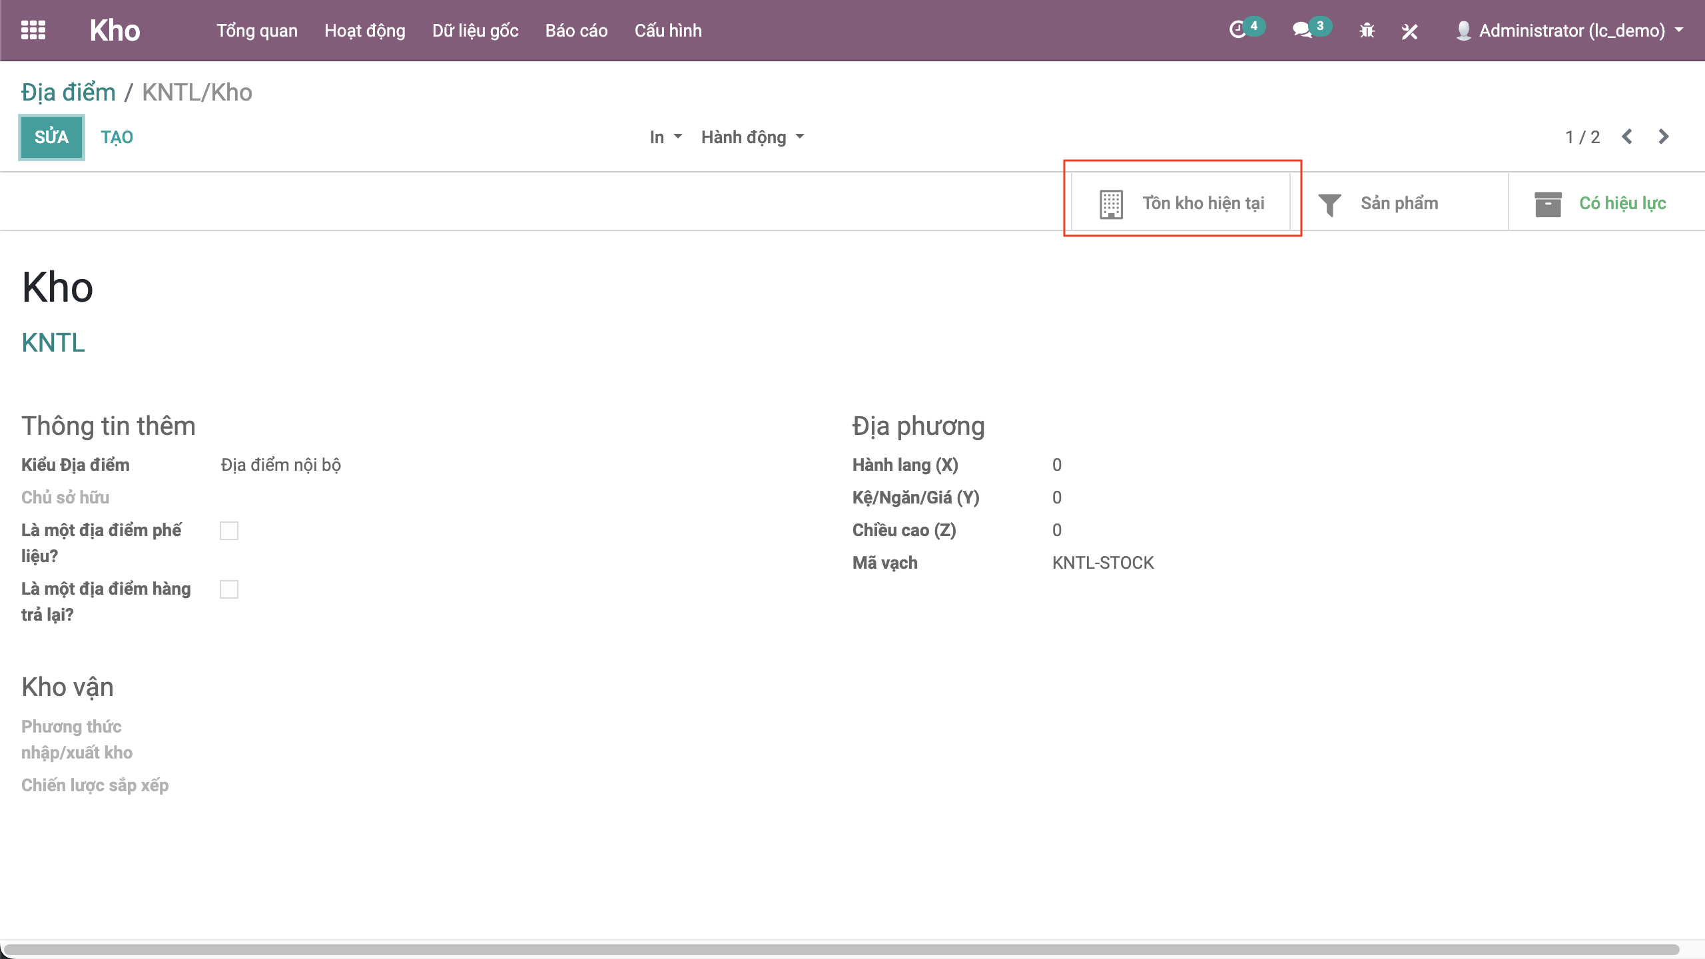Click the wrench tools icon

pos(1409,31)
